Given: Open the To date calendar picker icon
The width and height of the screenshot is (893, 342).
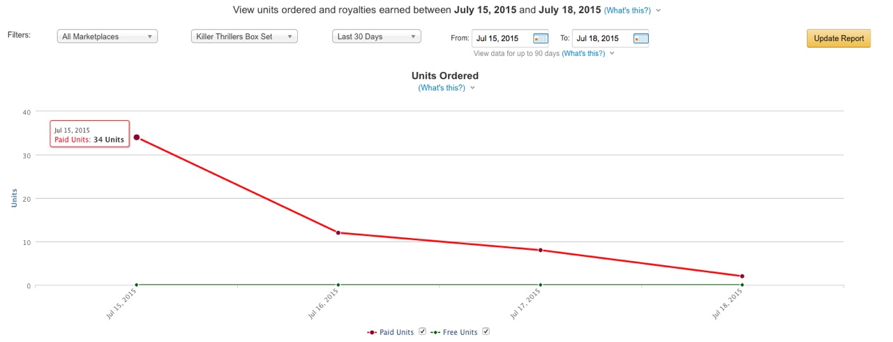Looking at the screenshot, I should tap(640, 38).
